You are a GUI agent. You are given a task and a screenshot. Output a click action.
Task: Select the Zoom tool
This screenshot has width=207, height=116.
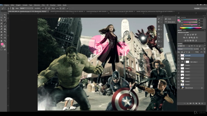click(5, 41)
